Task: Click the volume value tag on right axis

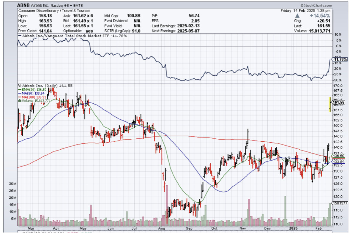Action: point(339,203)
